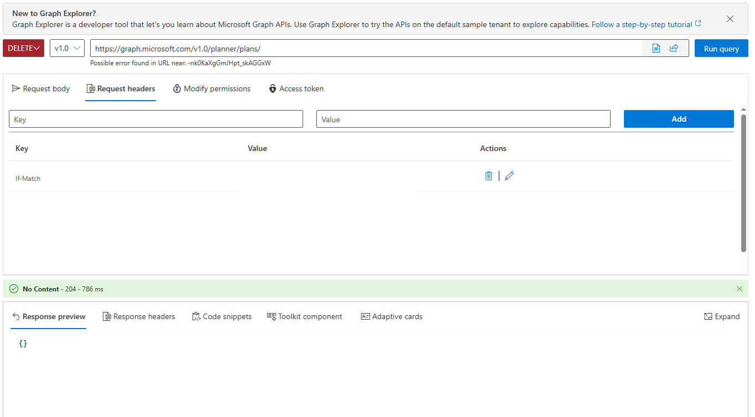Screen dimensions: 755x417
Task: Delete the If-Match header with trash icon
Action: pos(488,176)
